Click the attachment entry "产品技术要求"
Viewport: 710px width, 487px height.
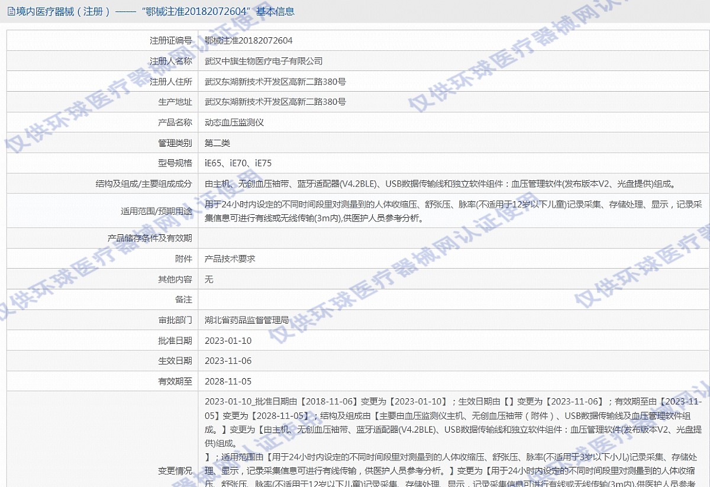[x=230, y=259]
